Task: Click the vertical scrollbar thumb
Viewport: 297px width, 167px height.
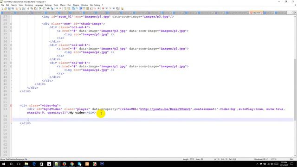Action: pos(295,89)
